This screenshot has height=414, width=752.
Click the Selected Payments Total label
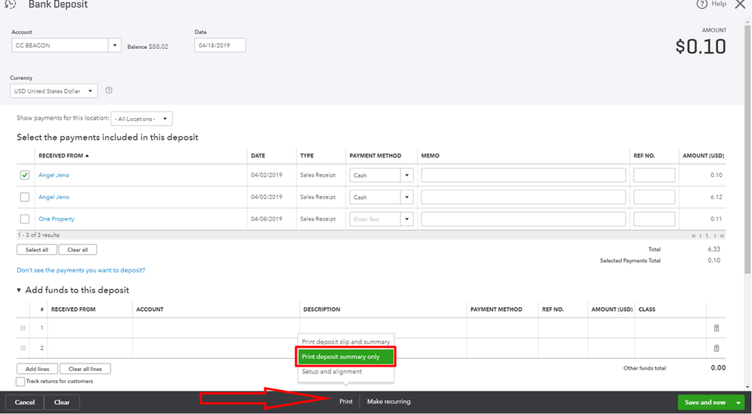click(630, 260)
